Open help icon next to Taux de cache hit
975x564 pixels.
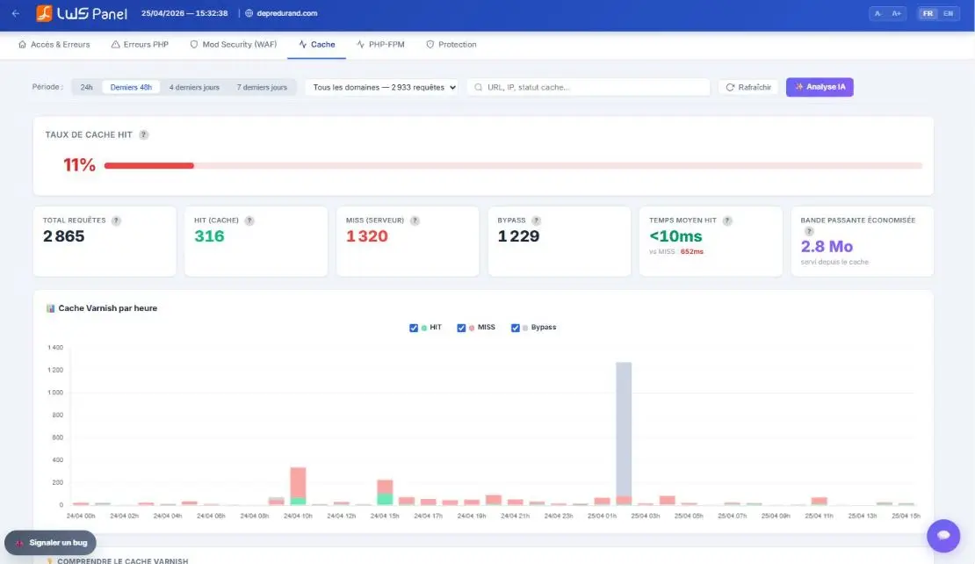click(144, 135)
